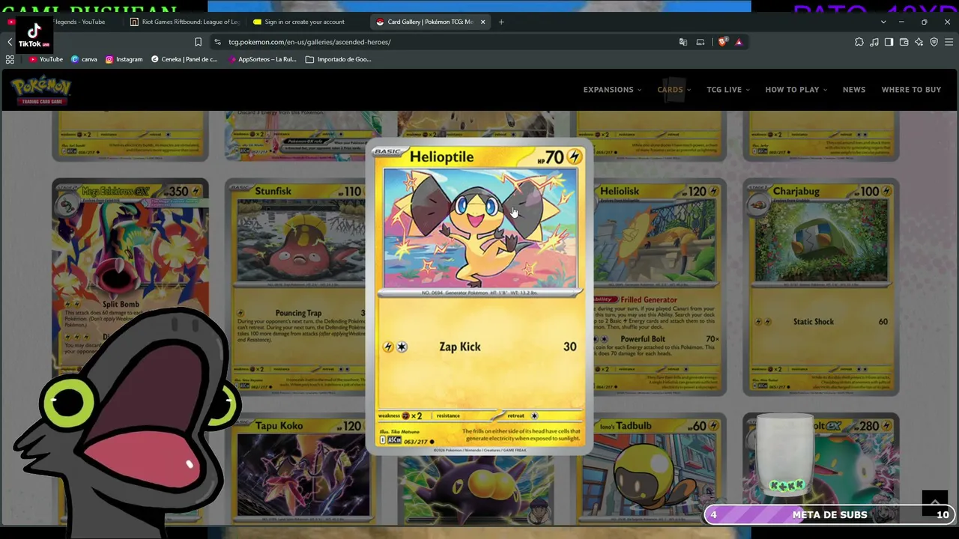
Task: Open the Brave Shields icon
Action: coord(722,42)
